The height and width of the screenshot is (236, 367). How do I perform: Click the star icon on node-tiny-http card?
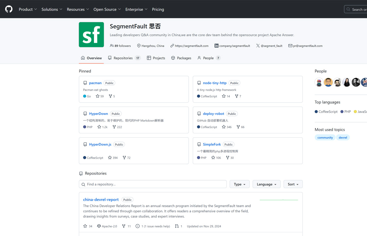tap(224, 96)
